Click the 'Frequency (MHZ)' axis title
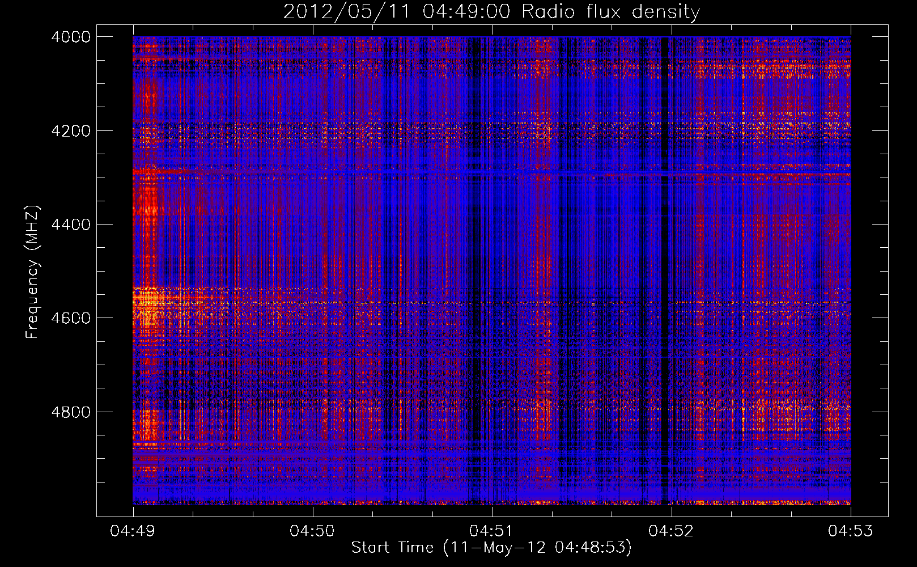Screen dimensions: 917x567 coord(33,272)
